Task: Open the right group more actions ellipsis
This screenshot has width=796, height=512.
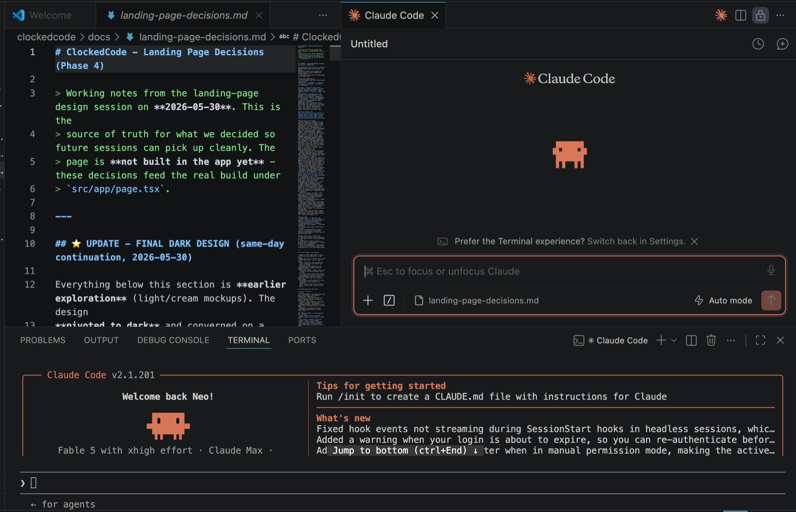Action: coord(780,15)
